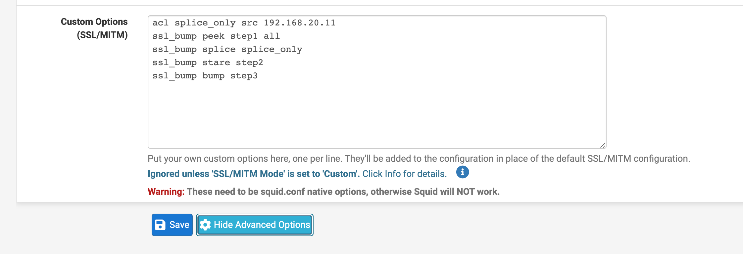Hide Advanced Options
The width and height of the screenshot is (743, 254).
coord(255,225)
